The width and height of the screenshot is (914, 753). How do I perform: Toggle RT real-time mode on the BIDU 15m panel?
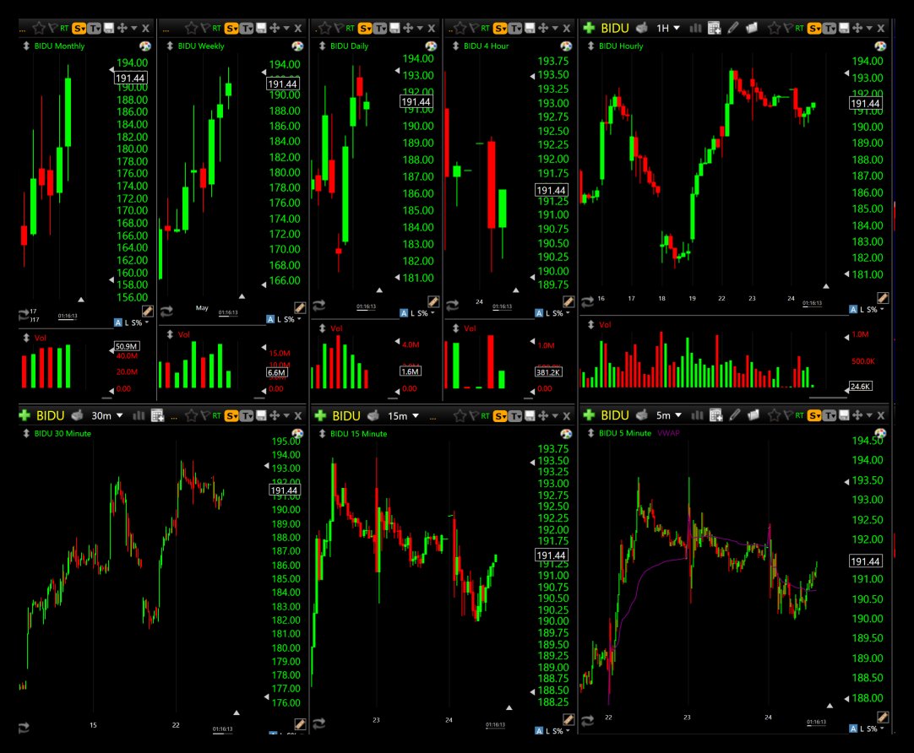486,415
